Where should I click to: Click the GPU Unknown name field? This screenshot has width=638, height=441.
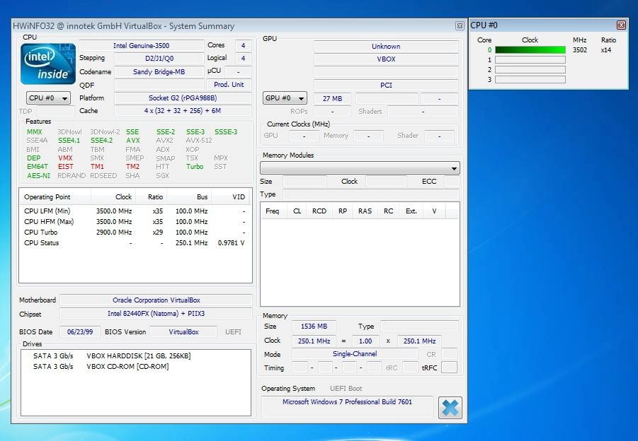386,47
